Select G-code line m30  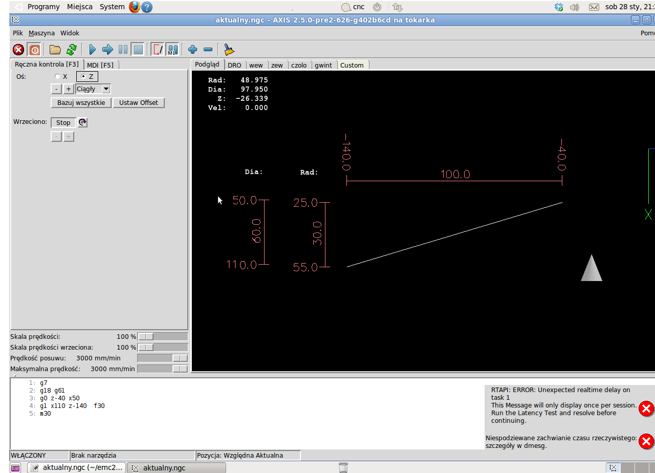tap(45, 414)
